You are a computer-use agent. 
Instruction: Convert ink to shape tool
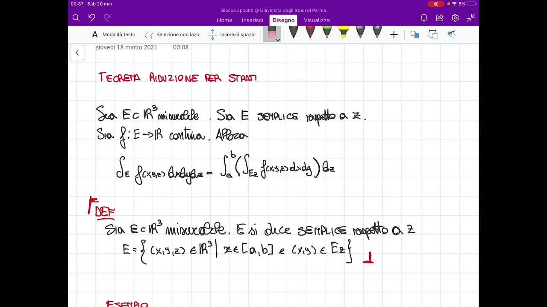tap(433, 35)
